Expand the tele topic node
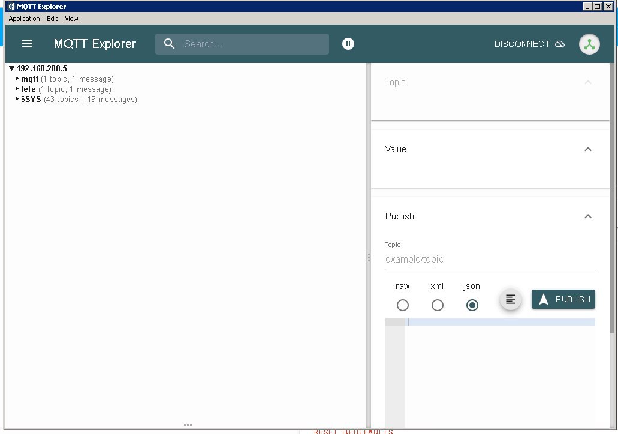 [18, 89]
